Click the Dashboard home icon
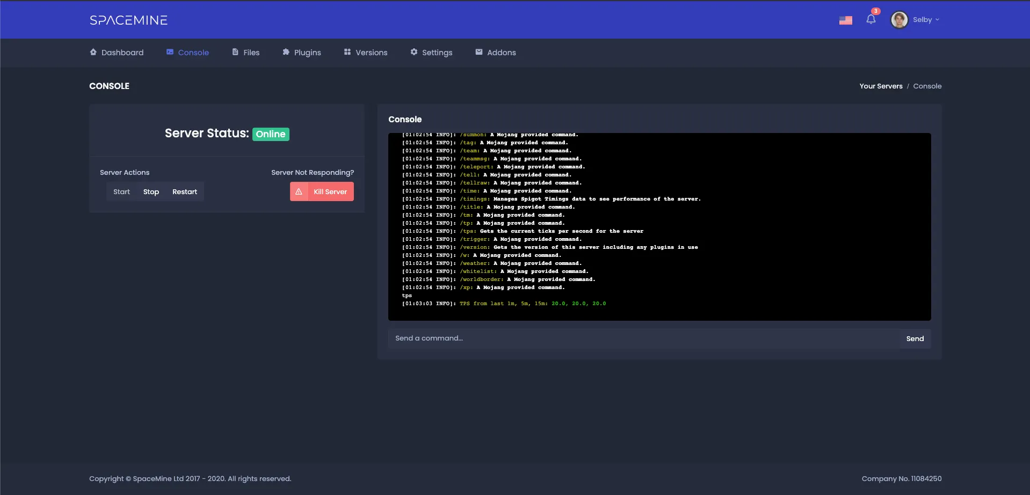Screen dimensions: 1030x495 click(x=93, y=52)
